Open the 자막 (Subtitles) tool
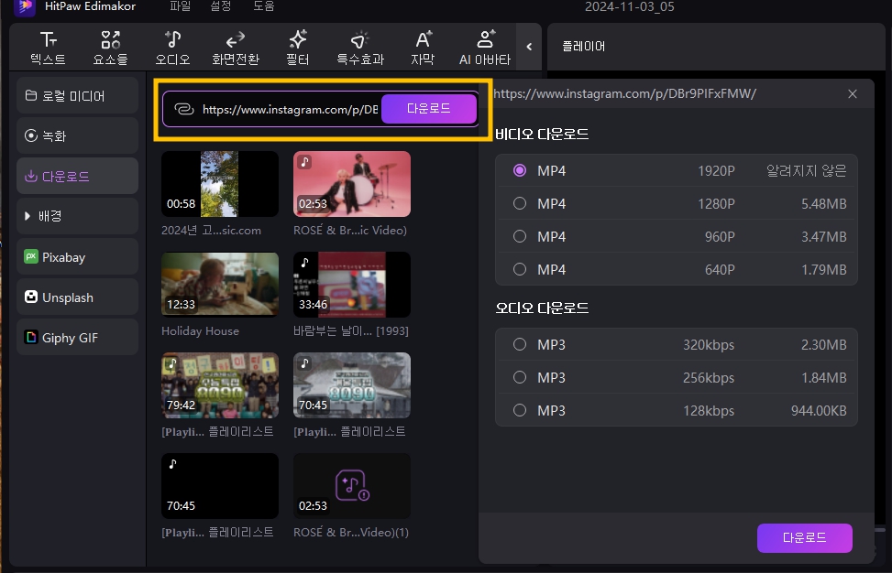Viewport: 892px width, 573px height. pyautogui.click(x=423, y=49)
